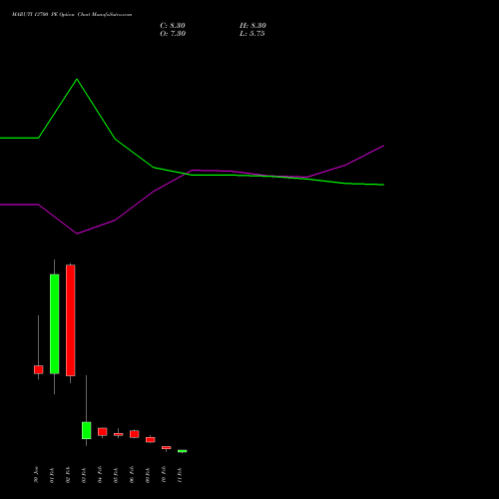
Task: Click the 'L: 5.75' low value
Action: click(x=252, y=34)
